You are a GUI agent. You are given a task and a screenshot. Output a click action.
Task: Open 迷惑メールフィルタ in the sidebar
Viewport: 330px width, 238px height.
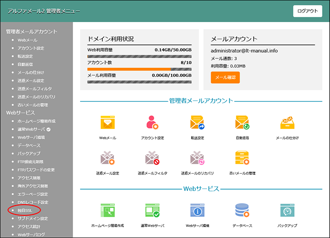(x=34, y=88)
